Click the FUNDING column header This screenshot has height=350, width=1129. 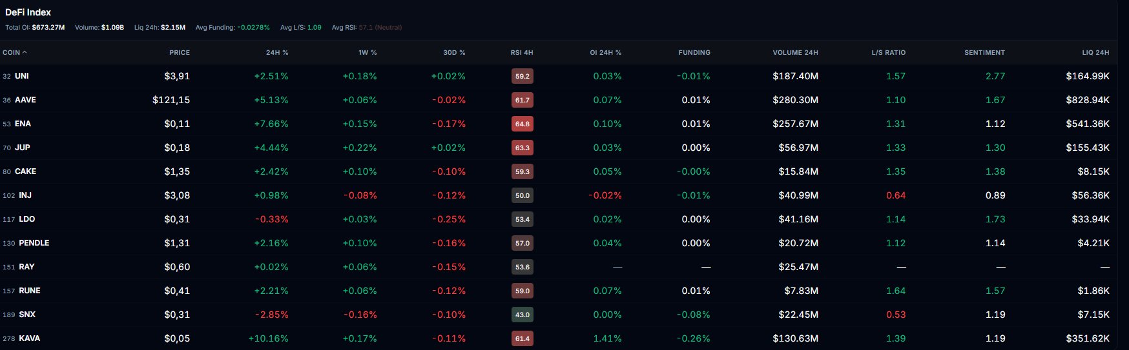694,52
